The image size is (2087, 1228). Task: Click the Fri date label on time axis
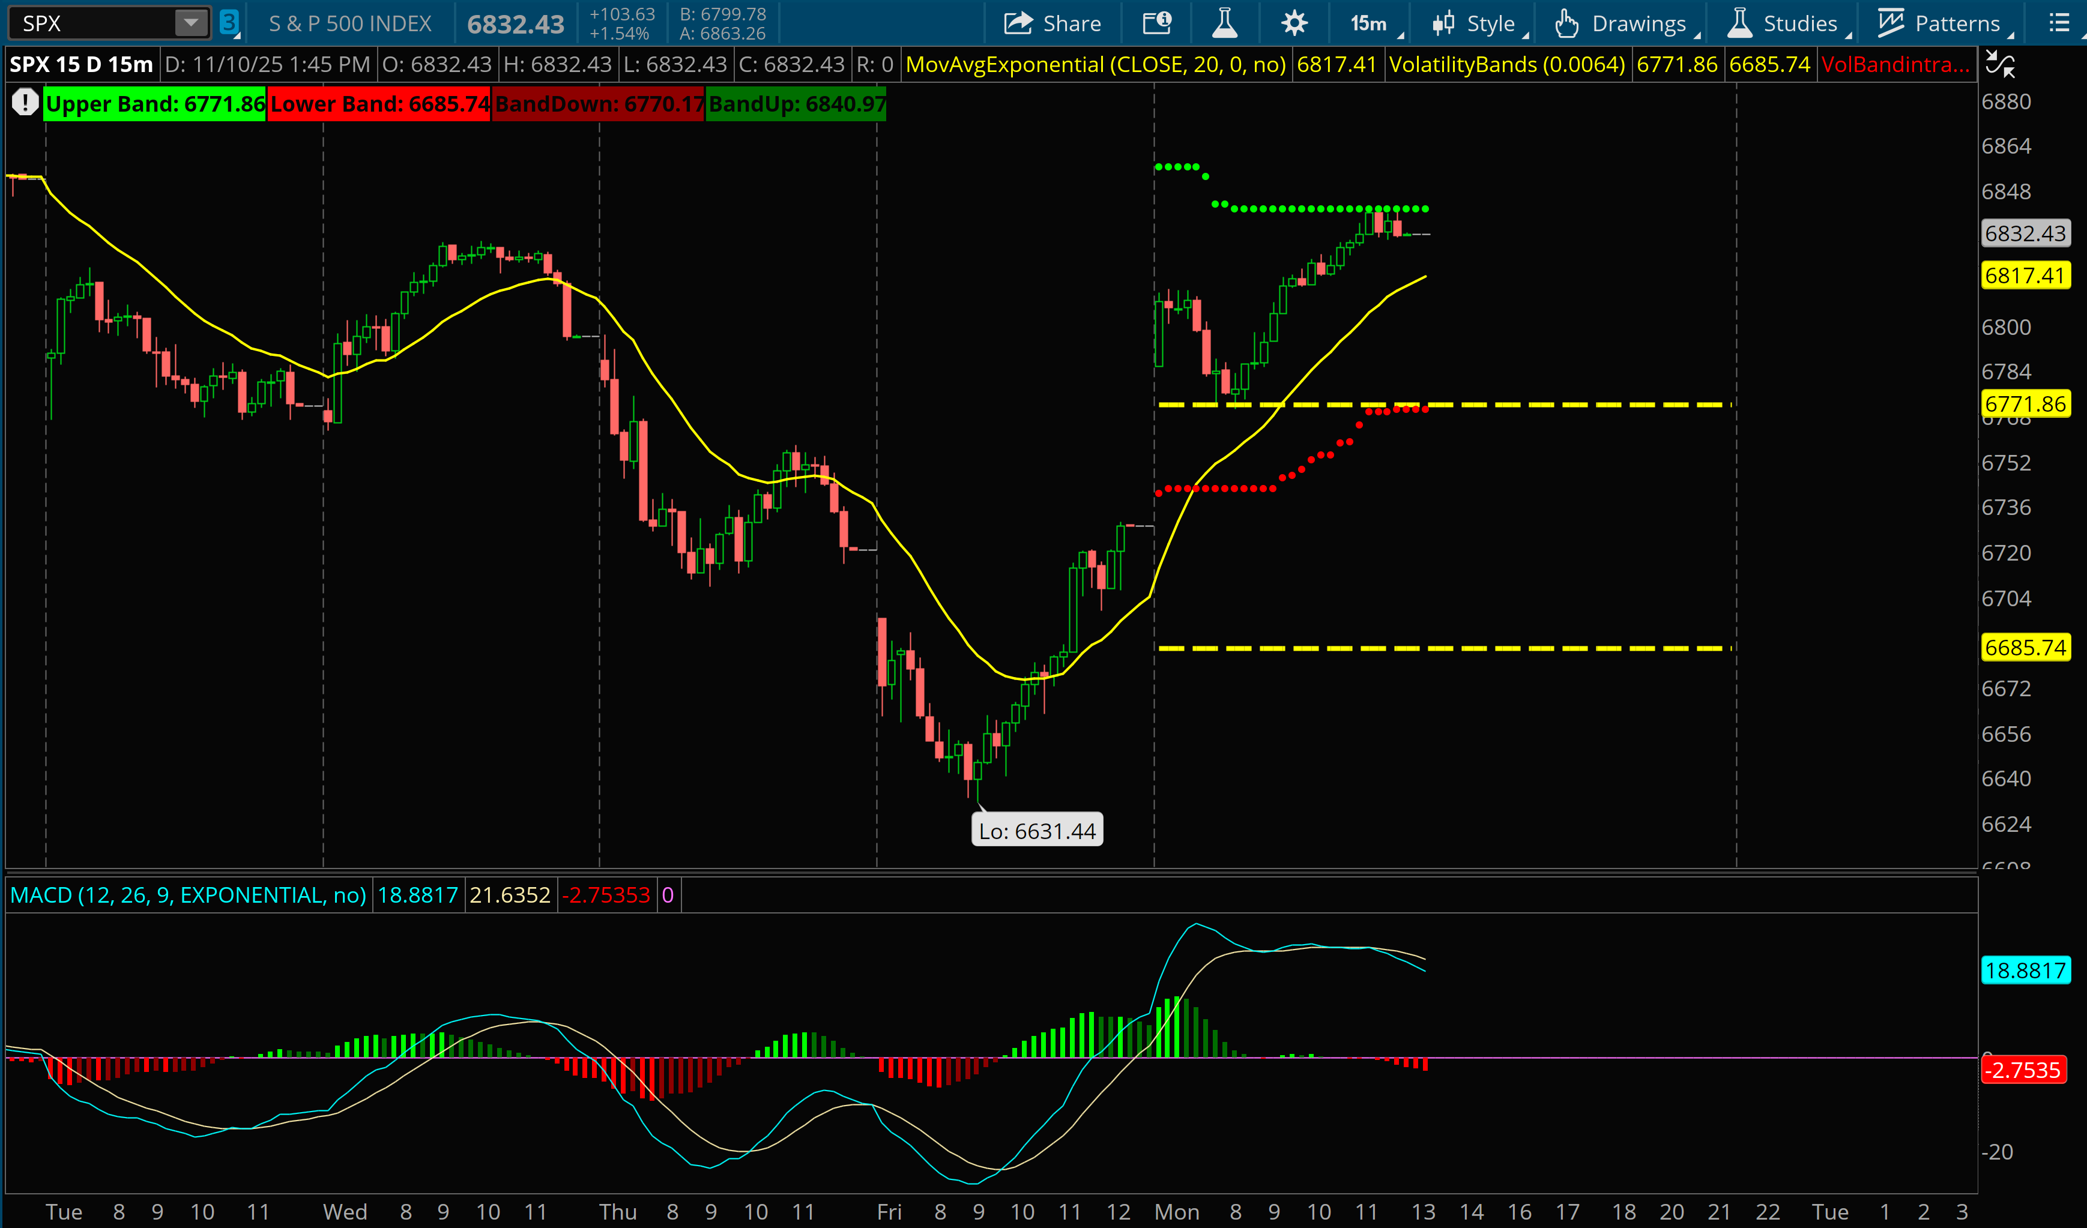(889, 1212)
